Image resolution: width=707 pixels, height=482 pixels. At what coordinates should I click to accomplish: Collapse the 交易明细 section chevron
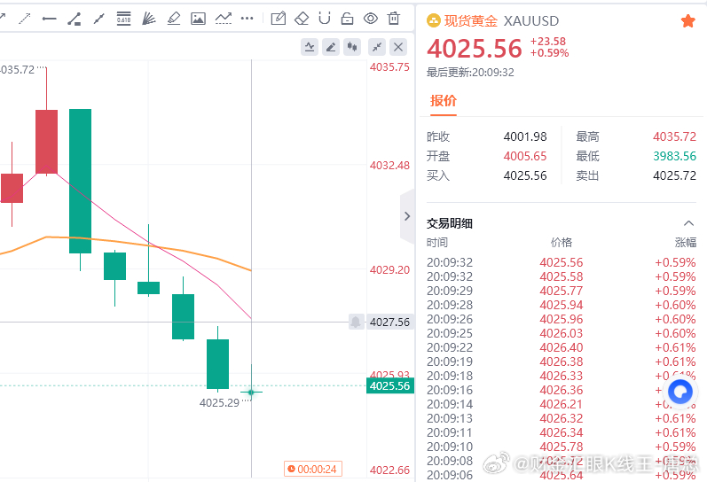click(x=688, y=223)
